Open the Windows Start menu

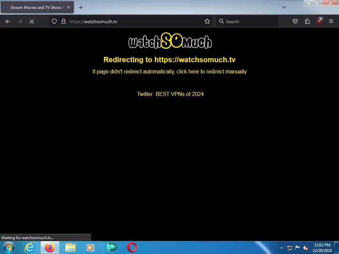click(9, 247)
